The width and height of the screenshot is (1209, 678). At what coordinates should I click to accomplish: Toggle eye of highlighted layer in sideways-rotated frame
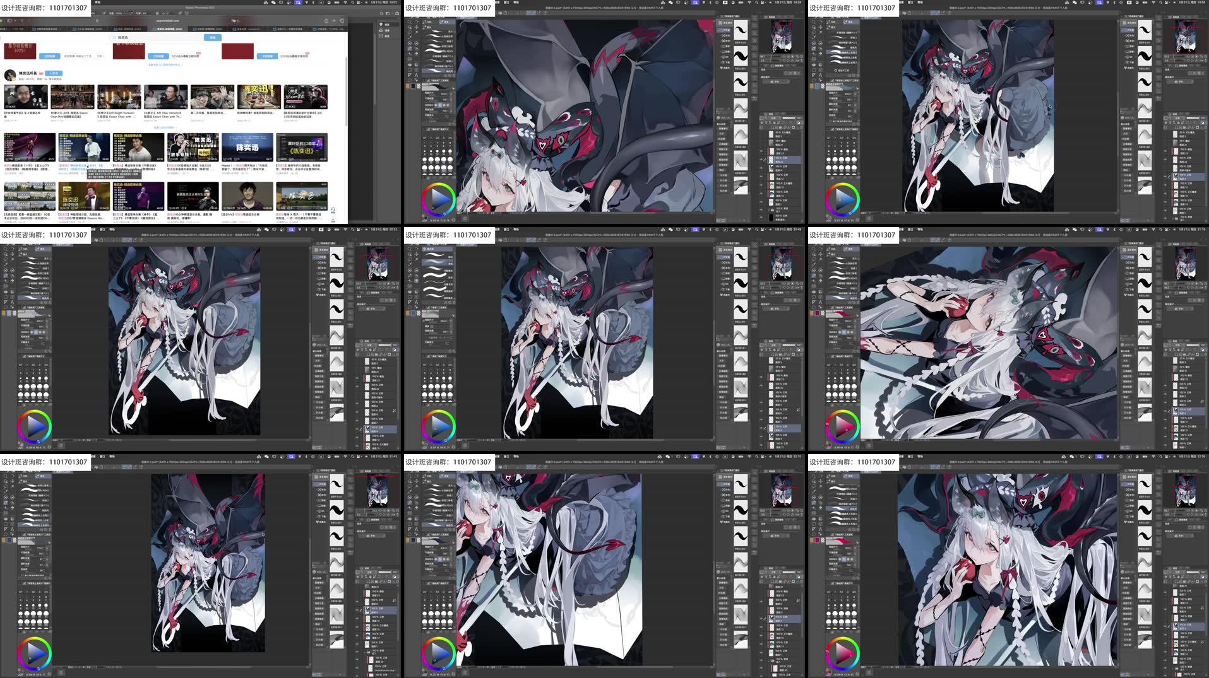pyautogui.click(x=1165, y=411)
